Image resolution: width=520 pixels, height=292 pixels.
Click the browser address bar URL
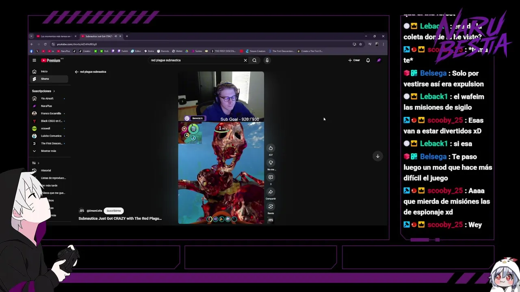point(77,44)
